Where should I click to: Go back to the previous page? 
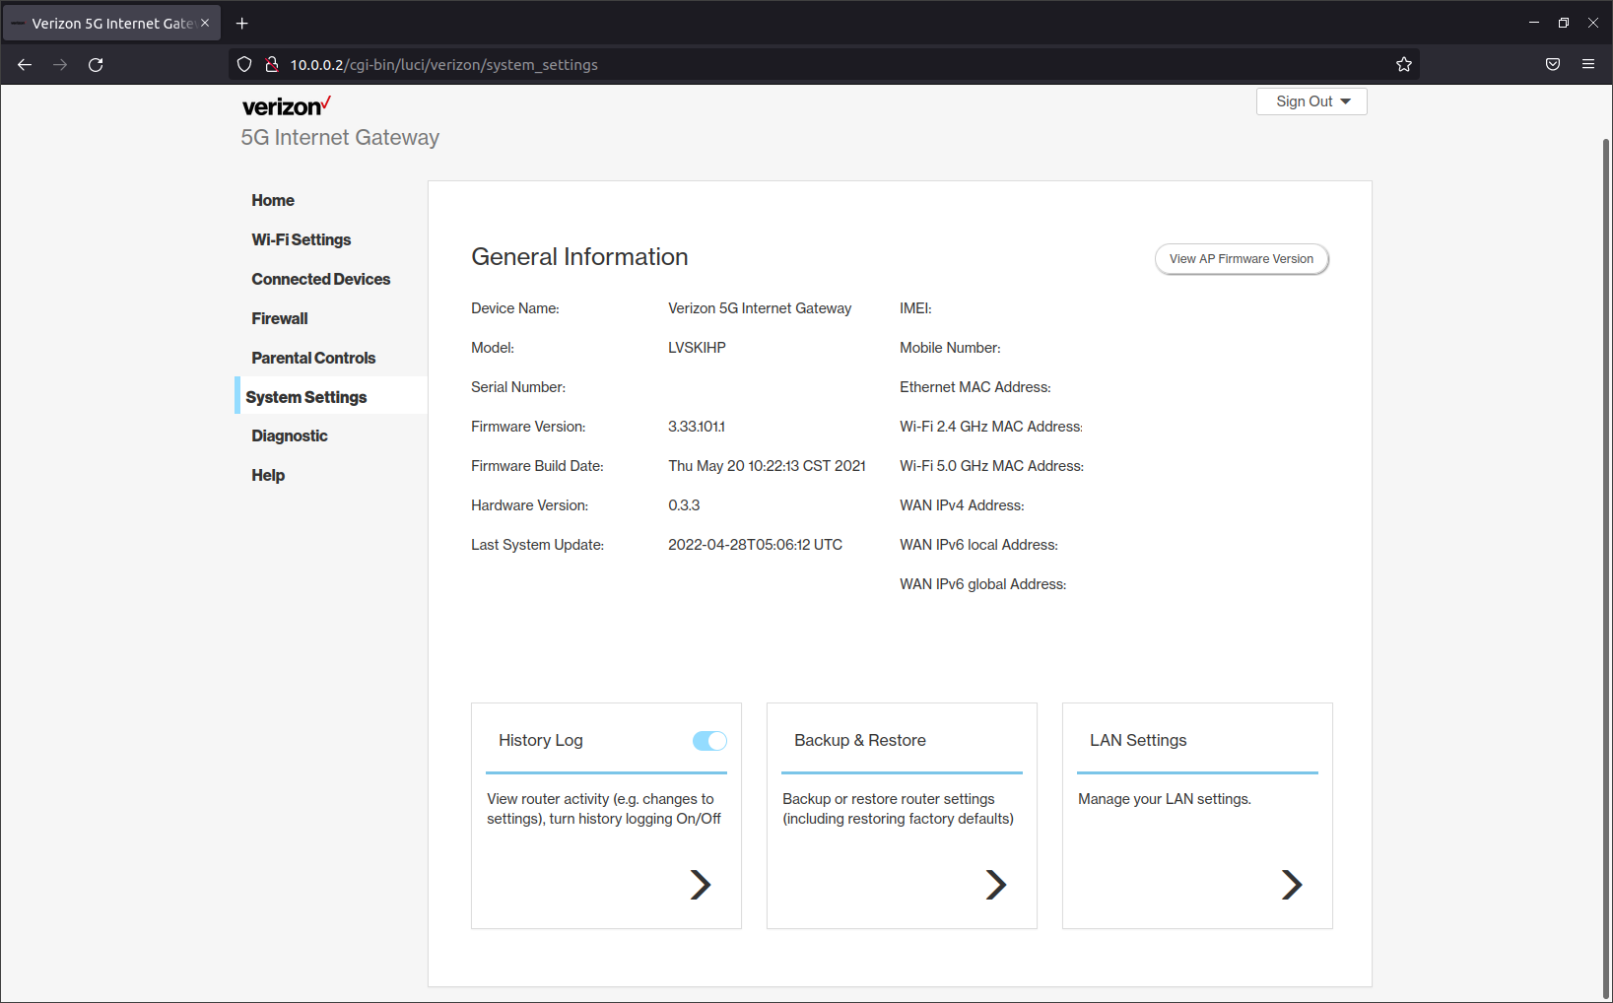(x=25, y=65)
